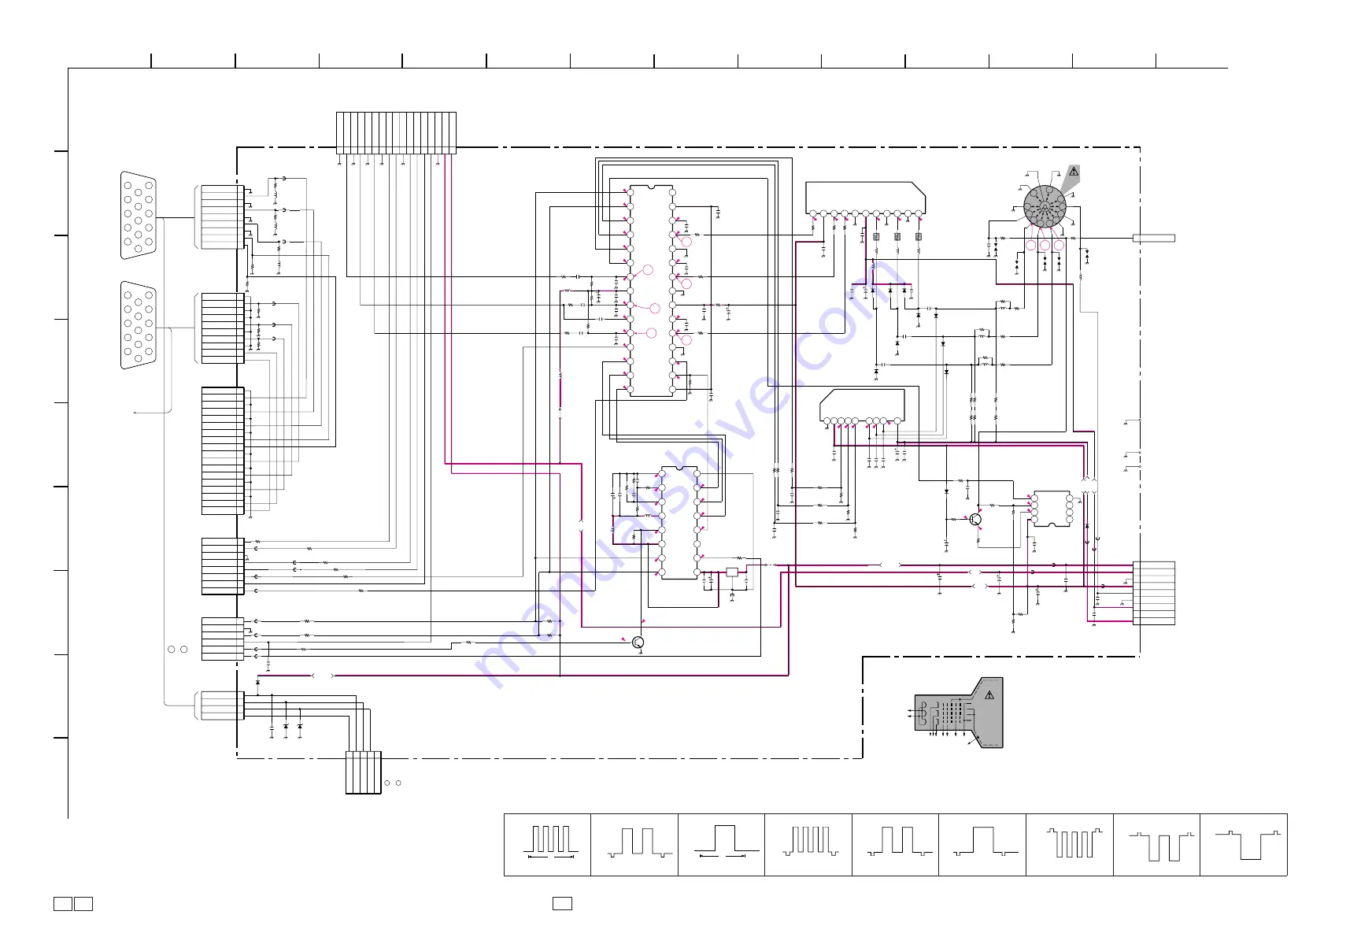
Task: Click the connector block at right edge
Action: point(1154,593)
